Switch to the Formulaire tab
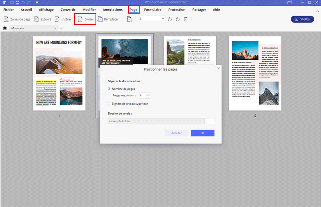Image resolution: width=321 pixels, height=207 pixels. [x=153, y=10]
